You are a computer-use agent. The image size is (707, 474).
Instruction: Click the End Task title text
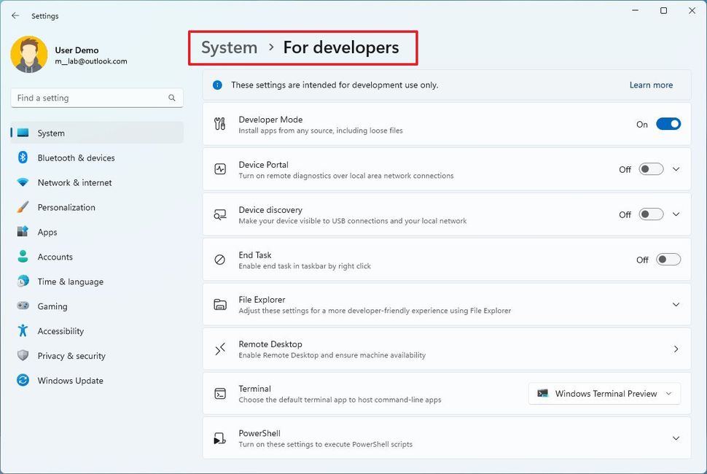(255, 255)
